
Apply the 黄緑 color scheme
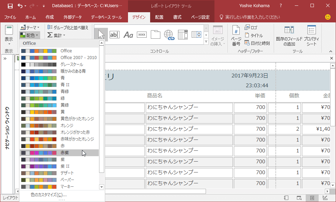click(59, 105)
